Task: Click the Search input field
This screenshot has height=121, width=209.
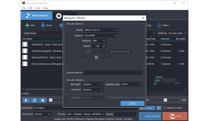Action: 125,114
